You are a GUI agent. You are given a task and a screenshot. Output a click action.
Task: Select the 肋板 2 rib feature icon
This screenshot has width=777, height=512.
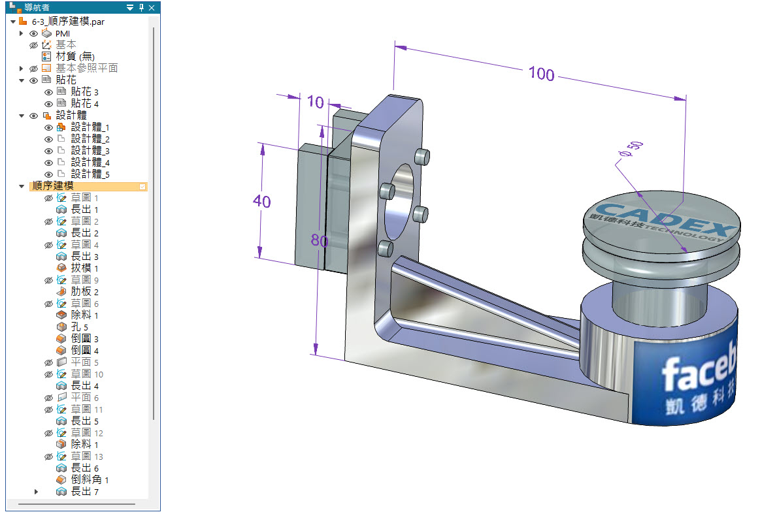tap(61, 292)
